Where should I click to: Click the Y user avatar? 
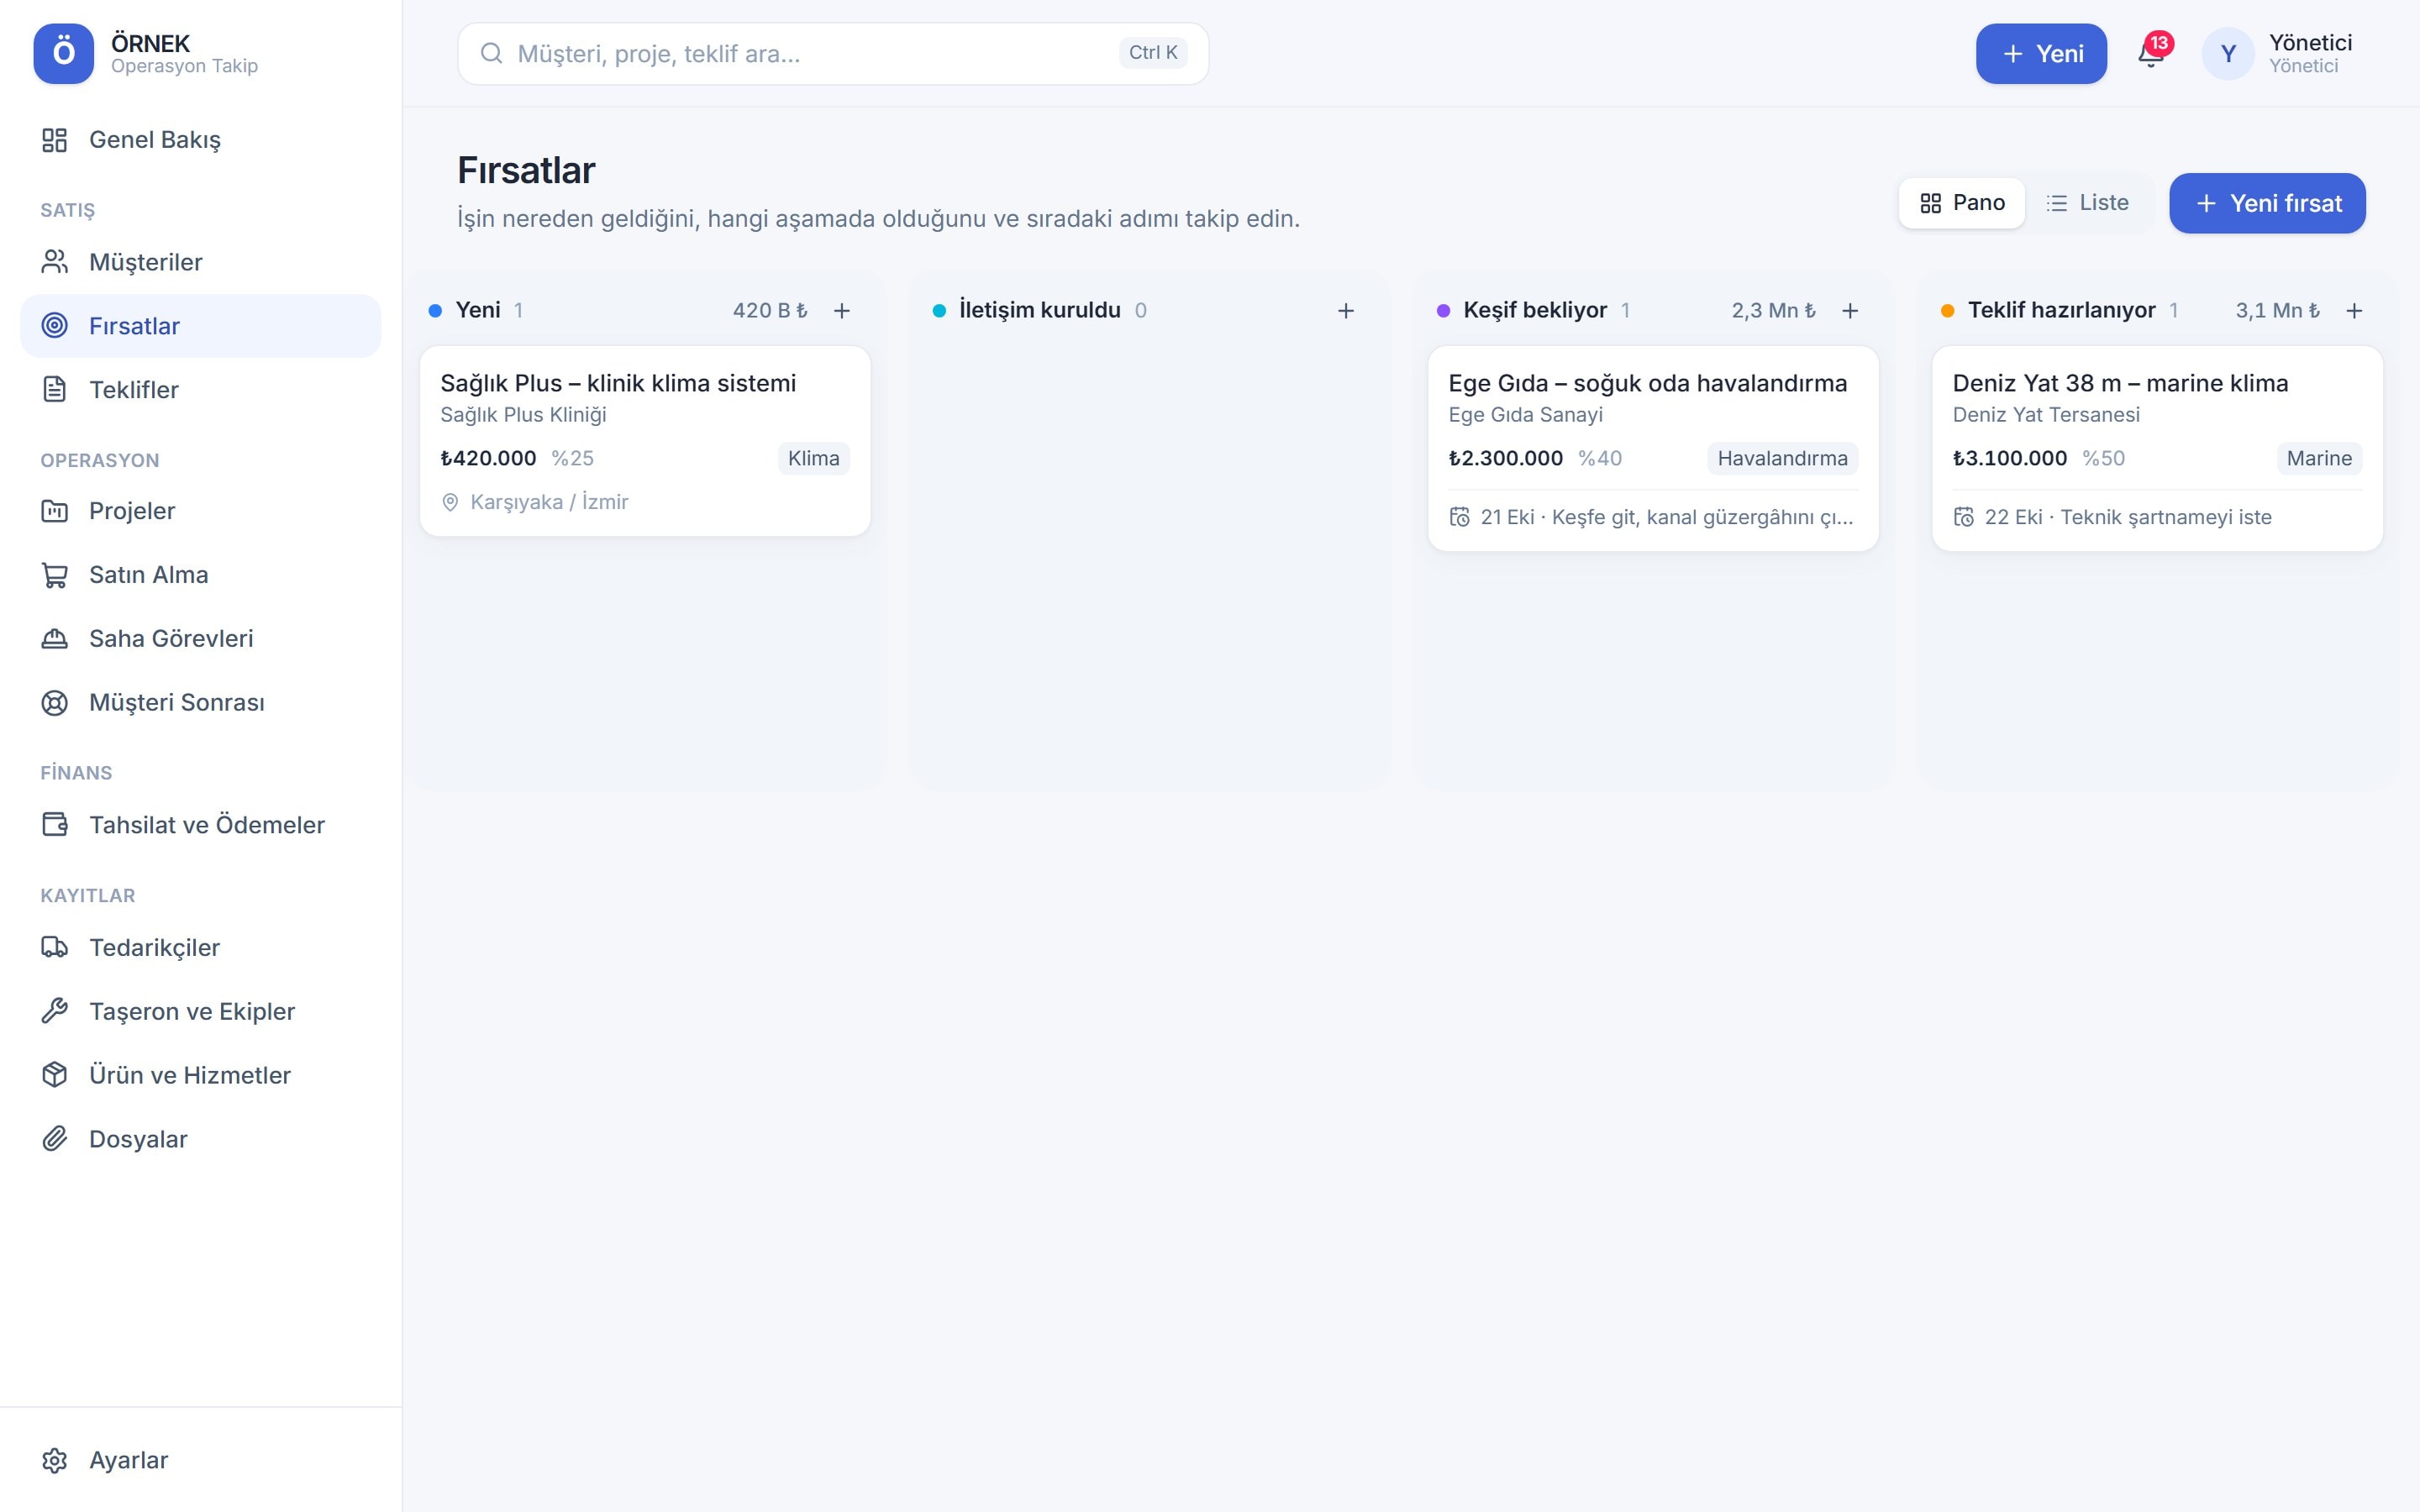(x=2227, y=53)
